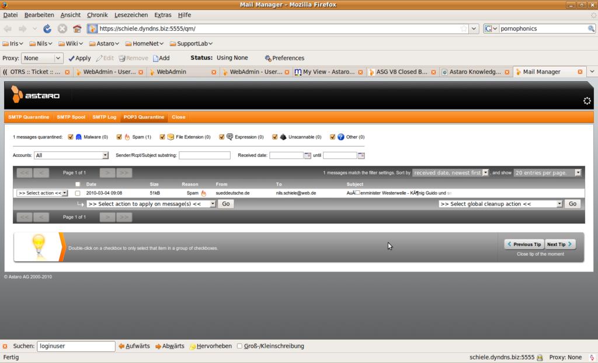The image size is (598, 363).
Task: Click the home icon in navigation toolbar
Action: pos(77,29)
